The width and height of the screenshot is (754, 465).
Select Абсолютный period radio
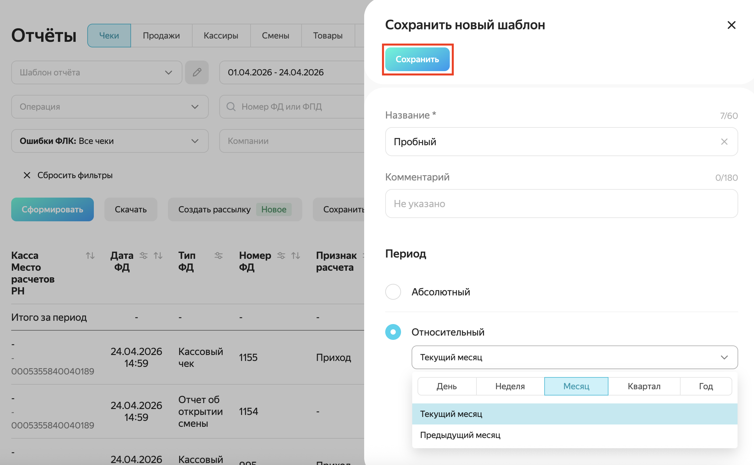point(393,292)
